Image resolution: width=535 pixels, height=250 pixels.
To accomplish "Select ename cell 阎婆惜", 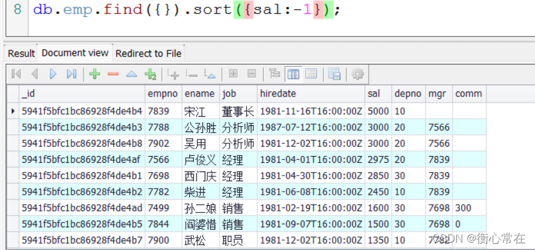I will (x=200, y=224).
